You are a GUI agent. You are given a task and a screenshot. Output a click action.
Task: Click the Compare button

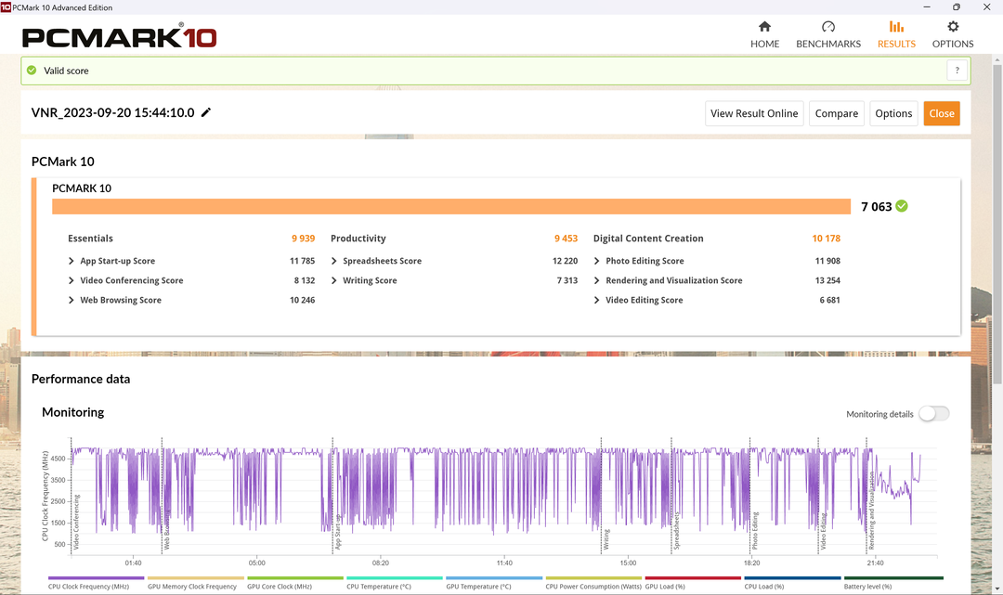(x=836, y=113)
